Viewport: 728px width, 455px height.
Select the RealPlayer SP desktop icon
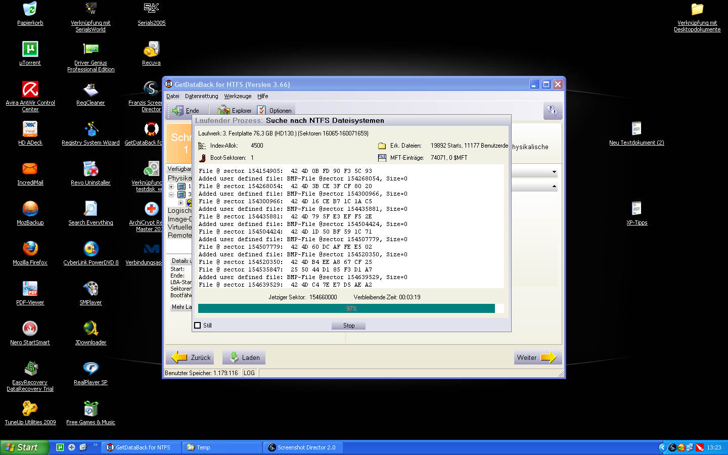click(x=91, y=369)
